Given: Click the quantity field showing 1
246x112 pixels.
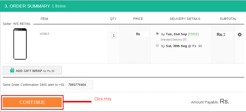Looking at the screenshot, I should (x=114, y=35).
